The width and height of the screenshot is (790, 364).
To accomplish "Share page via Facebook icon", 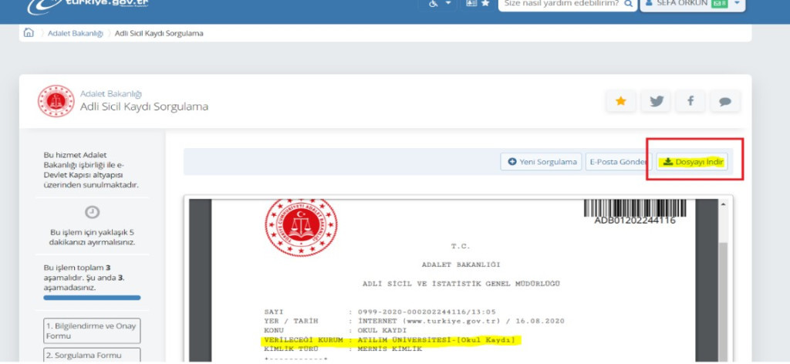I will pos(690,101).
